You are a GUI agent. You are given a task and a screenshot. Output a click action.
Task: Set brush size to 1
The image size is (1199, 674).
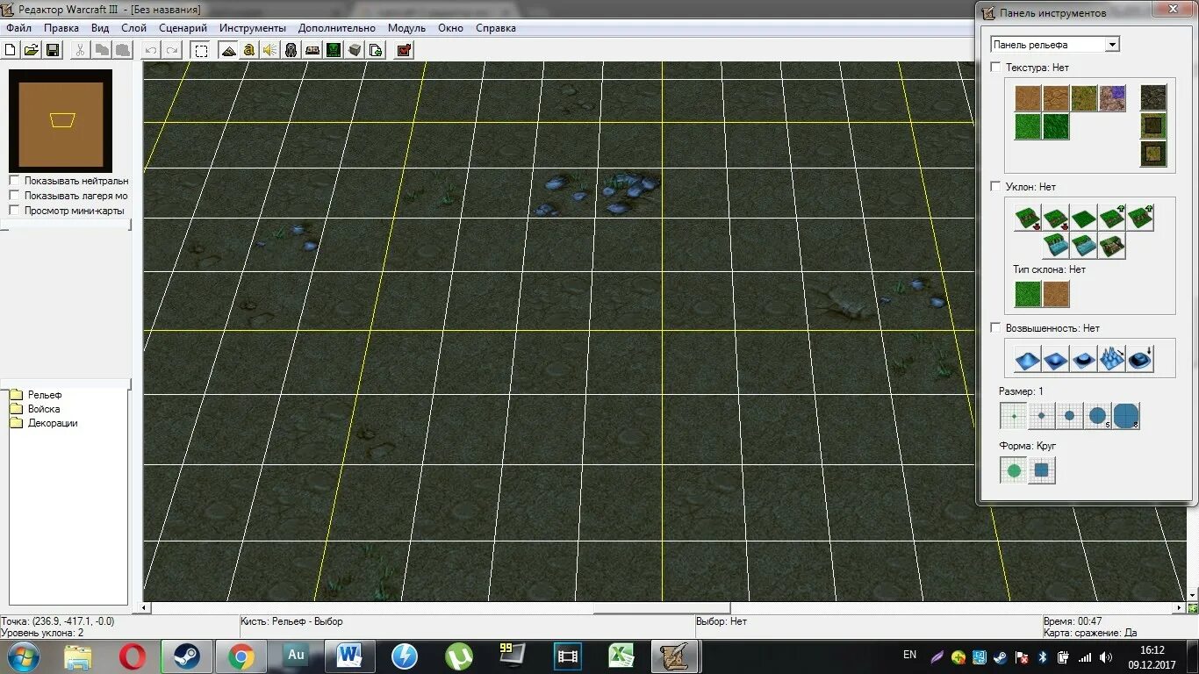1014,415
